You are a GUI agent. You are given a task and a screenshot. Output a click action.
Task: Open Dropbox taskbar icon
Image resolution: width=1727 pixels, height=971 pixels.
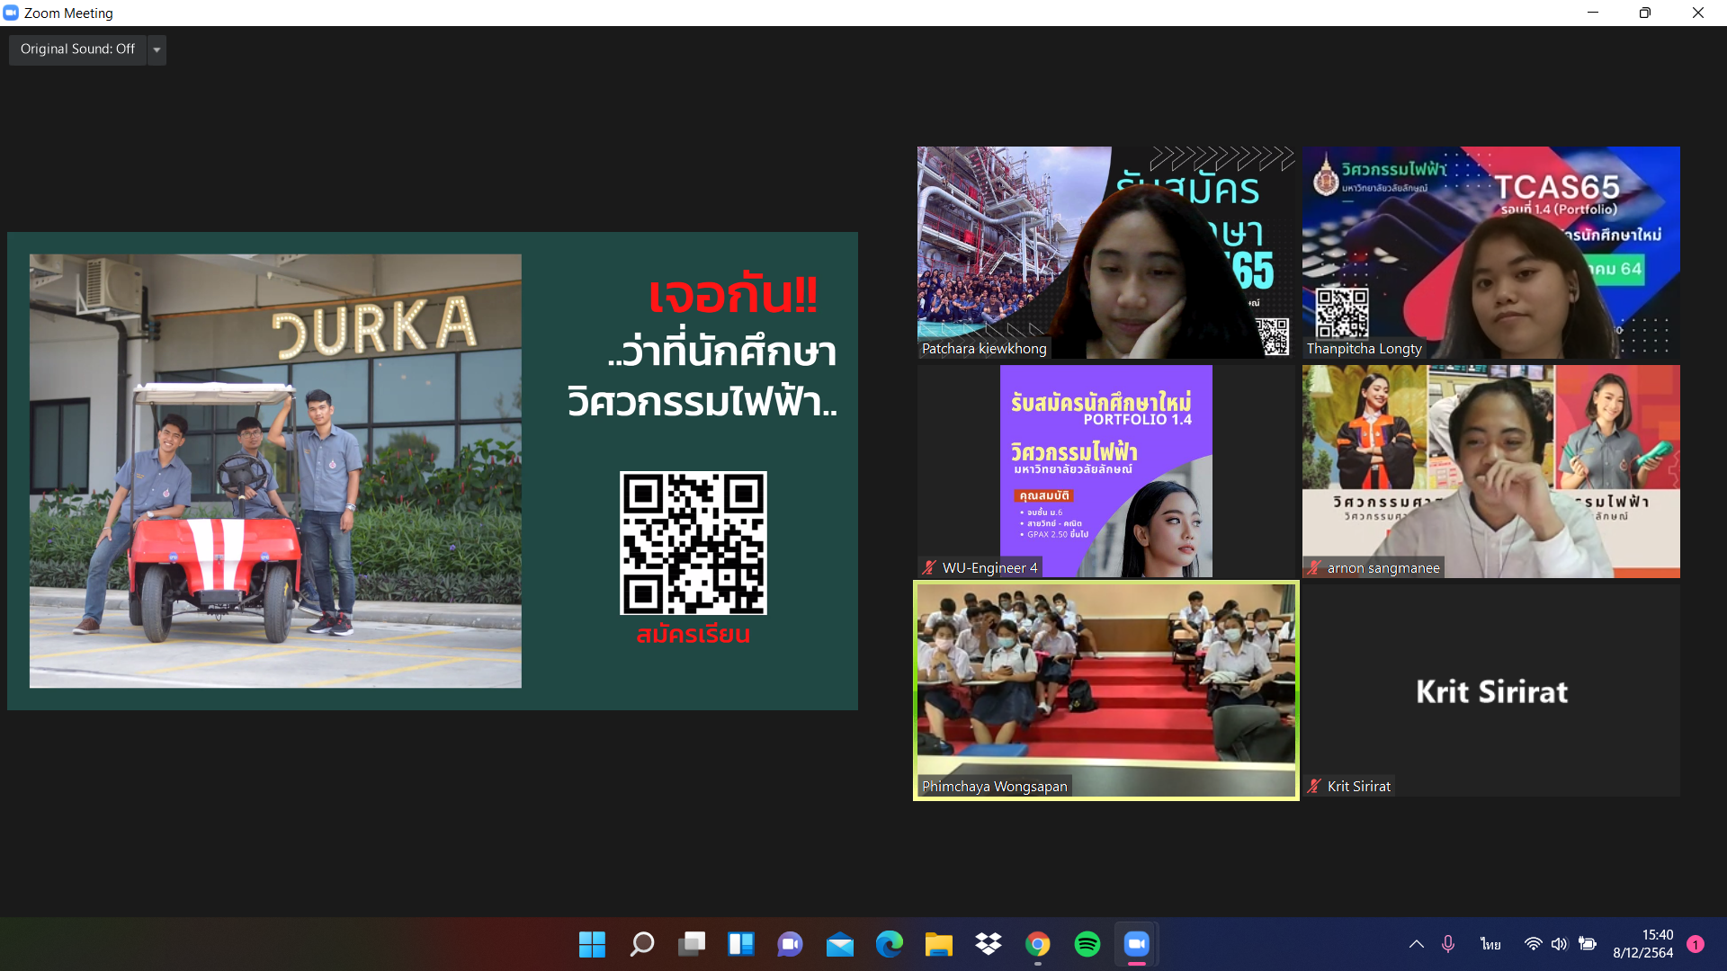click(988, 944)
